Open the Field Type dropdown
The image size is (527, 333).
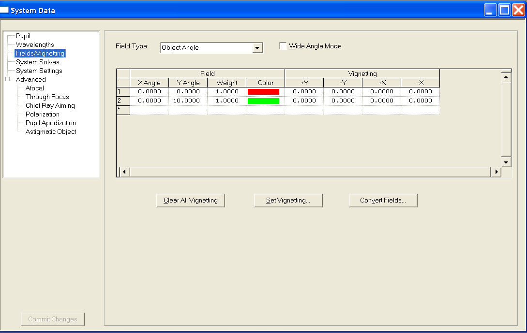click(x=258, y=48)
